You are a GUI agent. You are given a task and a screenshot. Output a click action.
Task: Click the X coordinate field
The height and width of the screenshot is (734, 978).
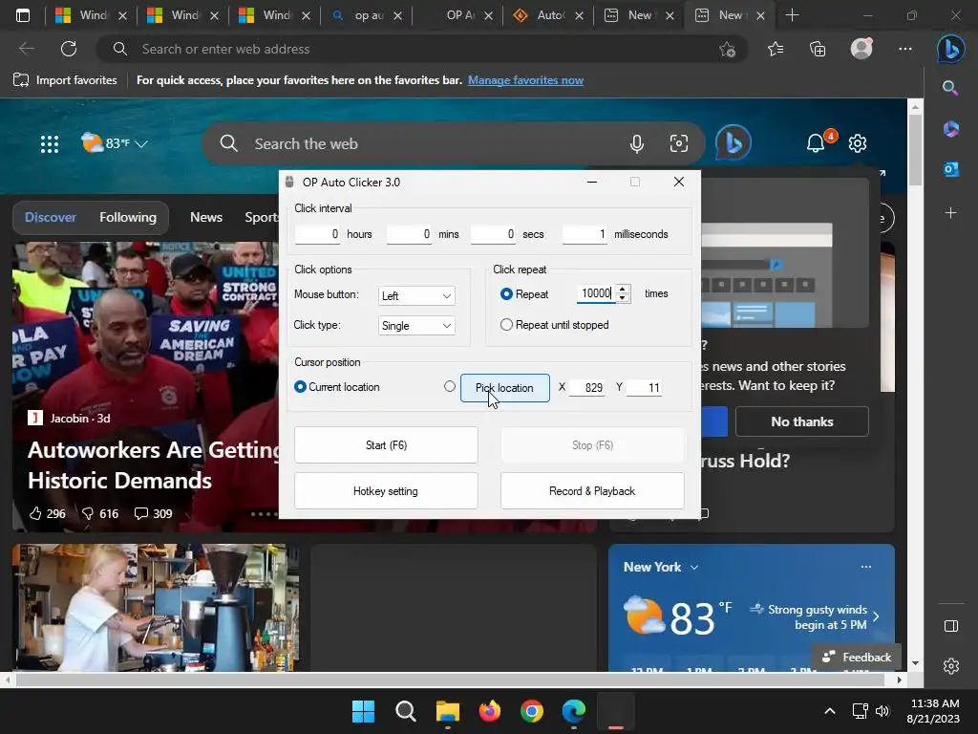point(587,388)
